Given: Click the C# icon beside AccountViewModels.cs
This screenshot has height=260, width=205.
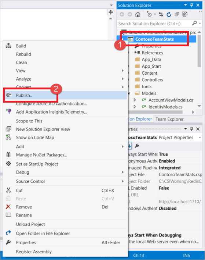Looking at the screenshot, I should [x=144, y=100].
